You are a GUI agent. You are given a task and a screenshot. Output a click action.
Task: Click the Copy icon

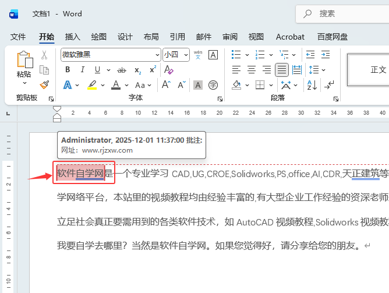pos(44,70)
